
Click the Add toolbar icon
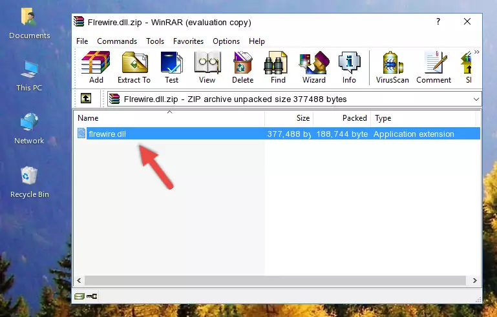click(96, 67)
